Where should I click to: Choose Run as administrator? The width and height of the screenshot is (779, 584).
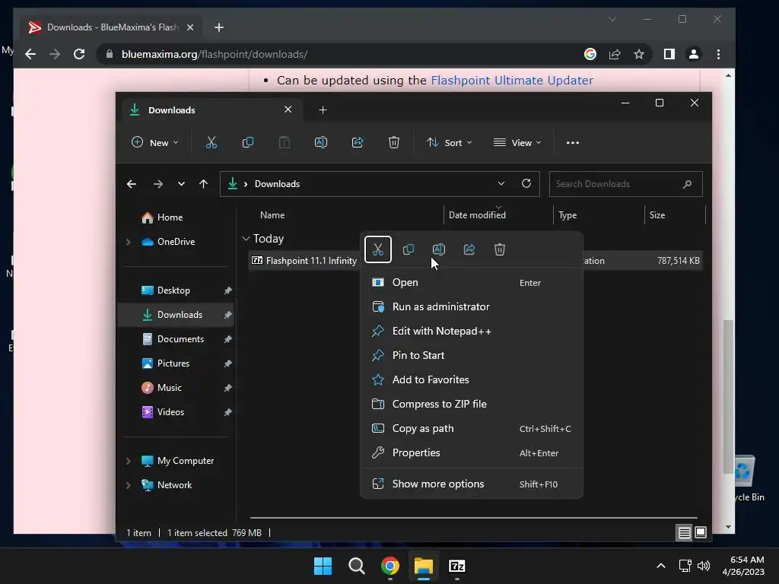[472, 307]
